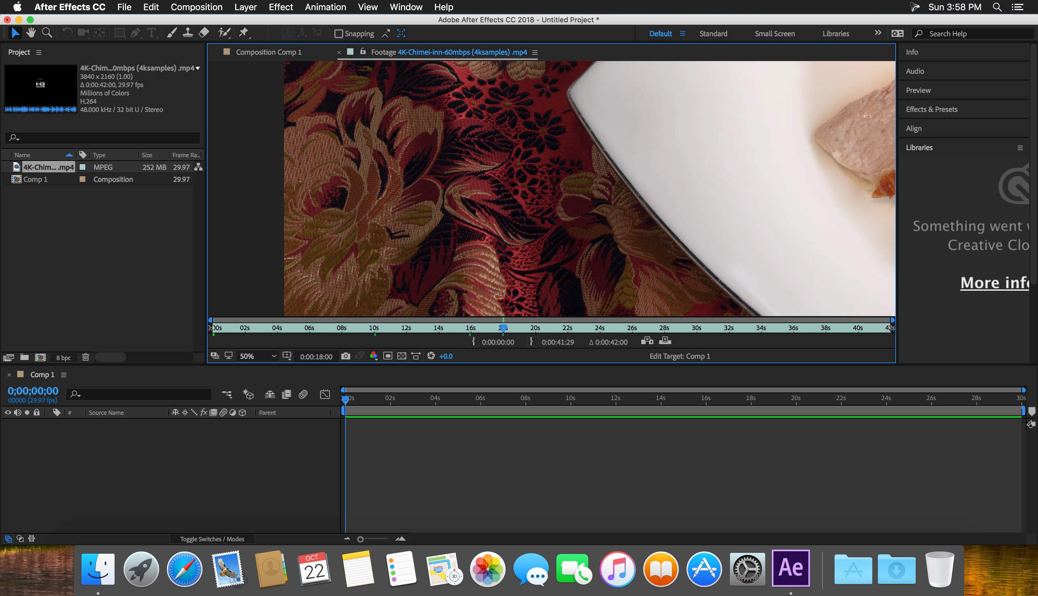
Task: Click the Footage tab for 4K-Chimei-inn
Action: pyautogui.click(x=446, y=52)
